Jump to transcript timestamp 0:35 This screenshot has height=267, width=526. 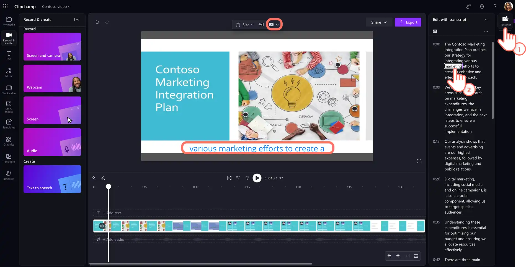tap(436, 222)
